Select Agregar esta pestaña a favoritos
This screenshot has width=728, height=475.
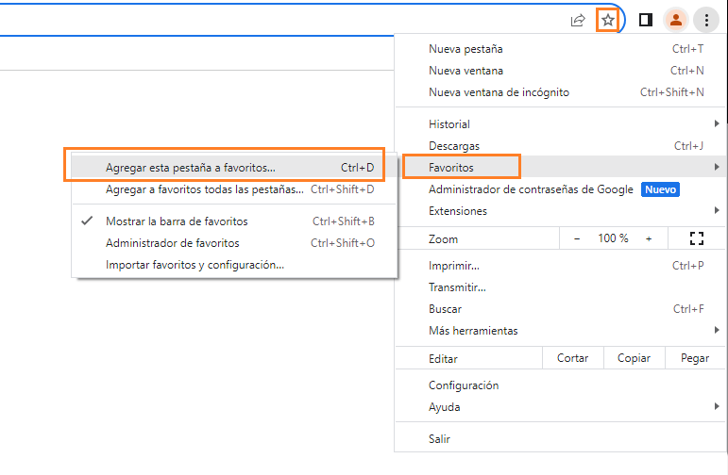[x=191, y=168]
